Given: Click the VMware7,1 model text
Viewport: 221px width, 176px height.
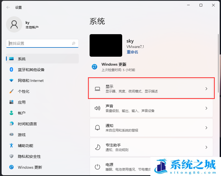Looking at the screenshot, I should click(135, 47).
